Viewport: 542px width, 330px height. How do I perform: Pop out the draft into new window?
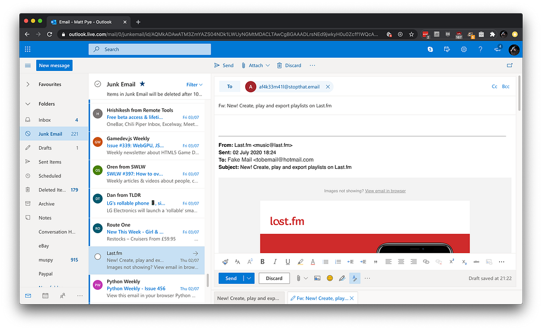510,65
